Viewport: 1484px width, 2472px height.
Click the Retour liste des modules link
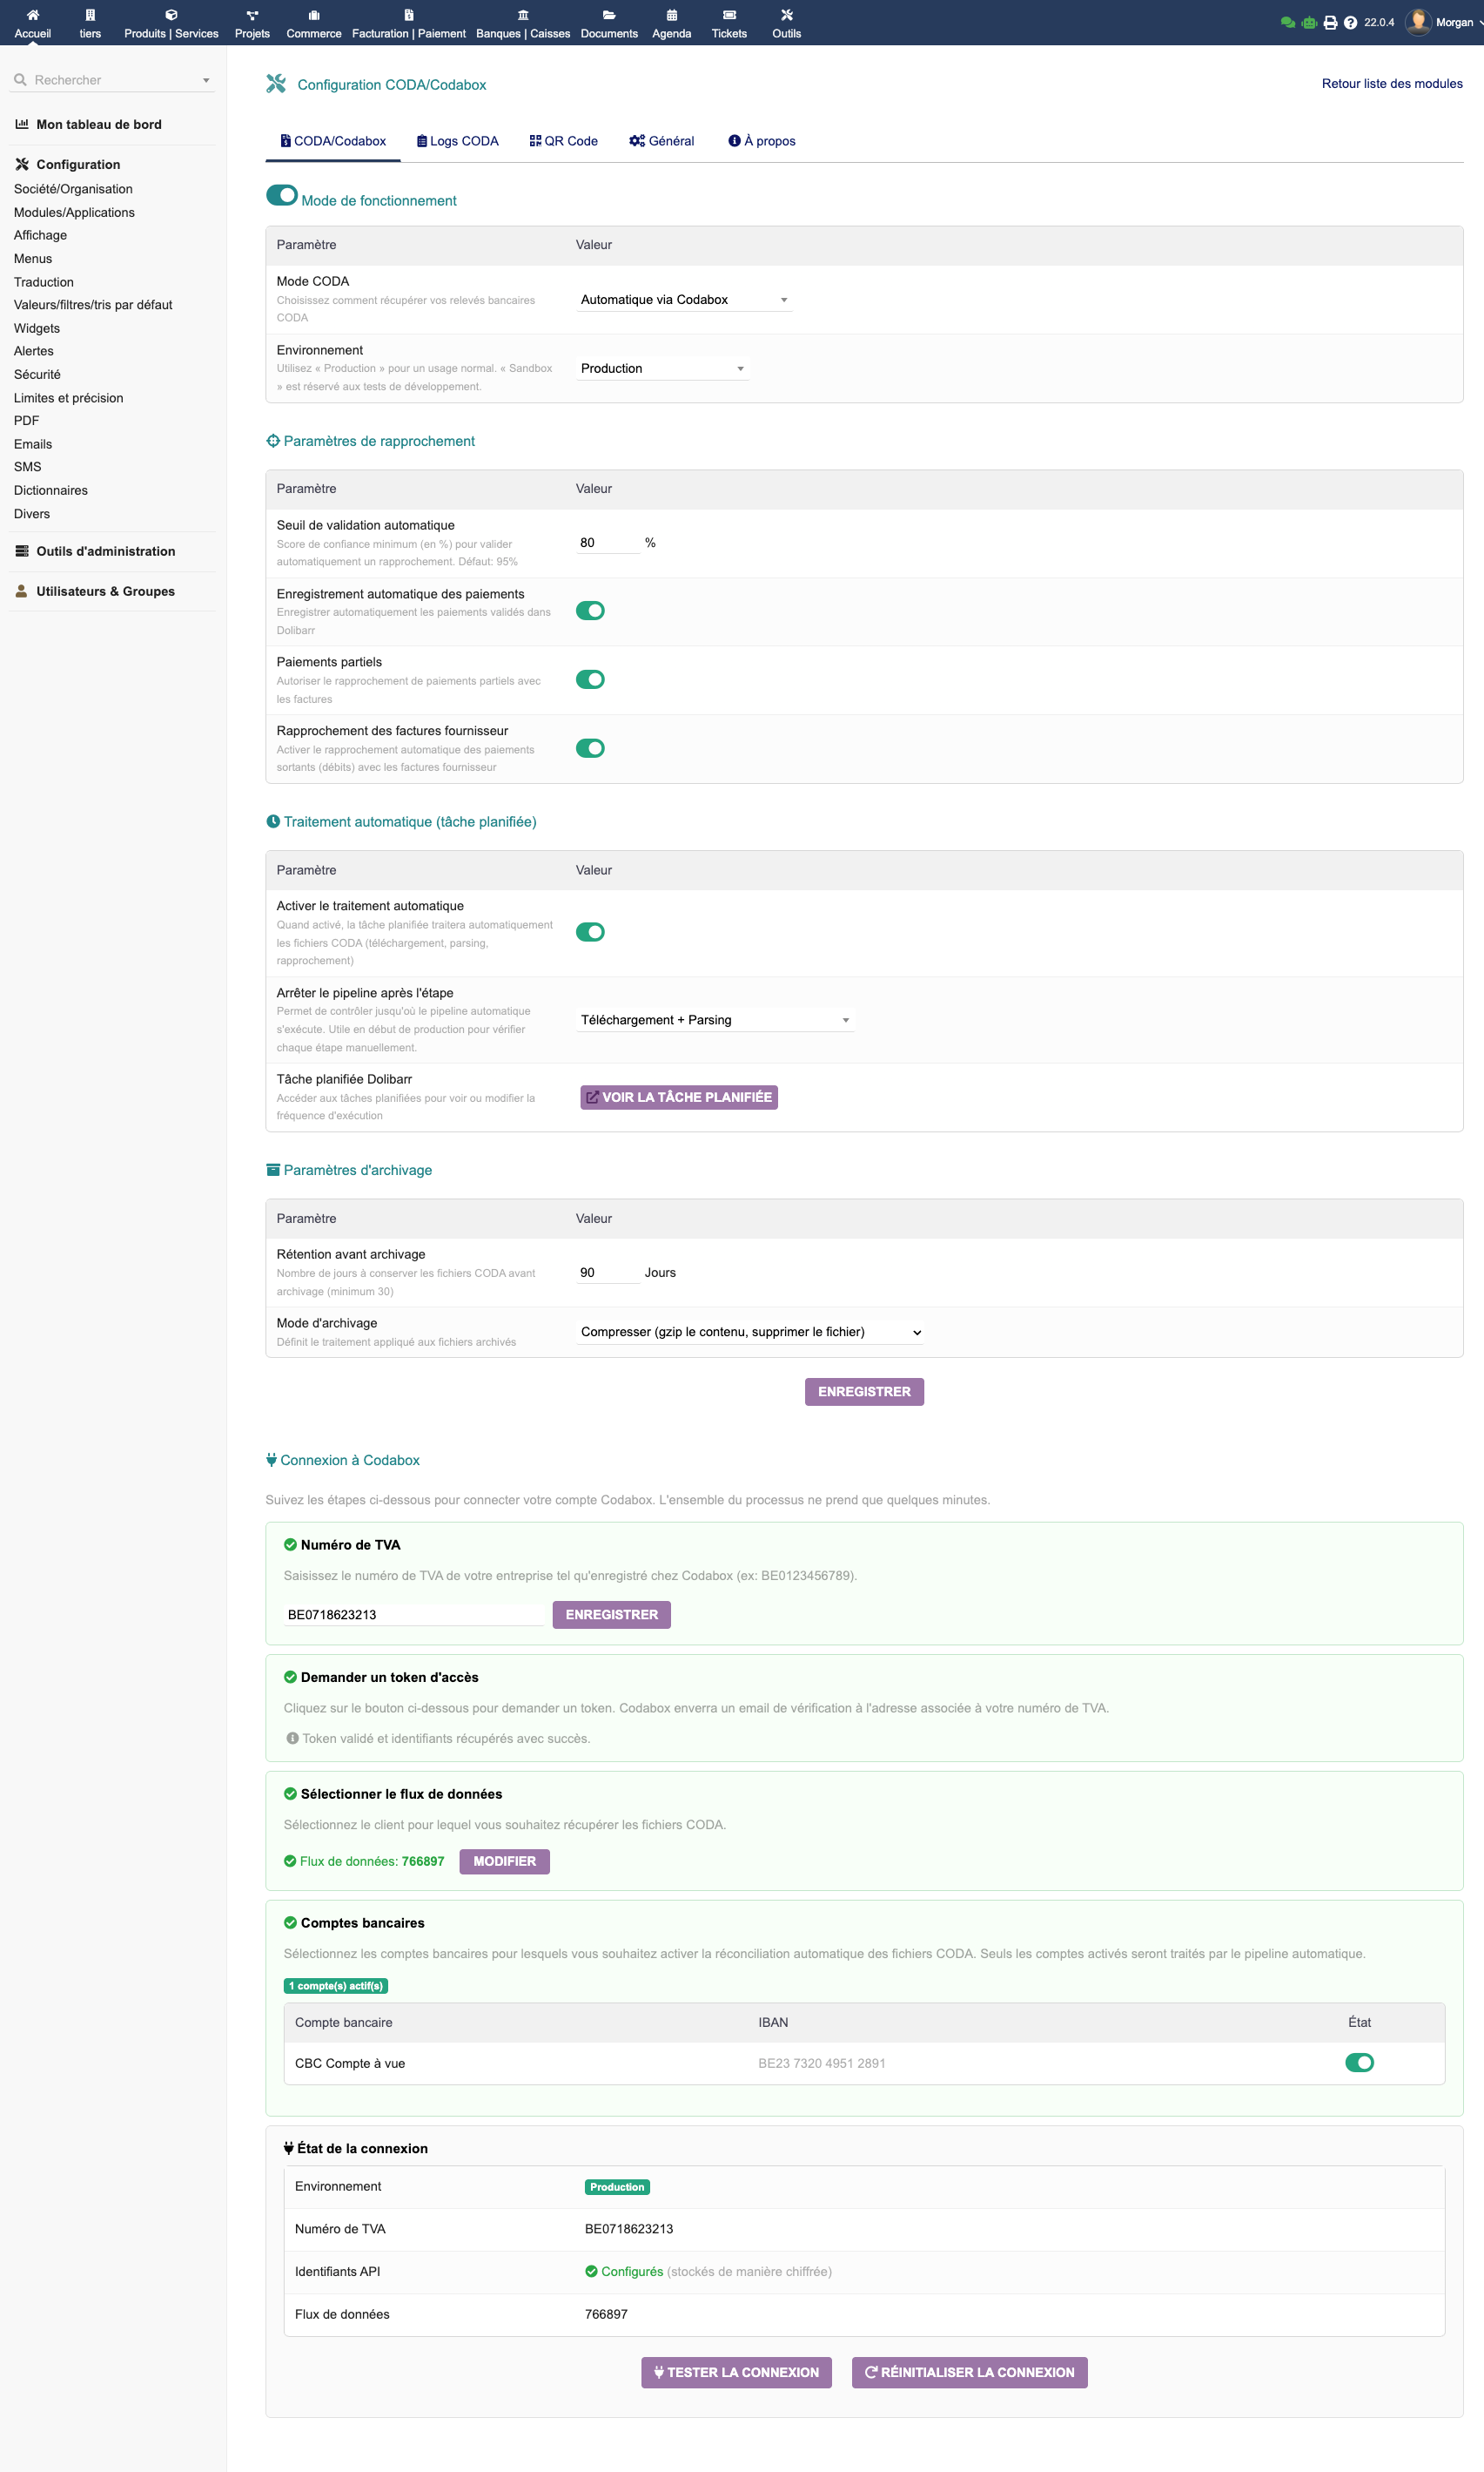(1391, 84)
